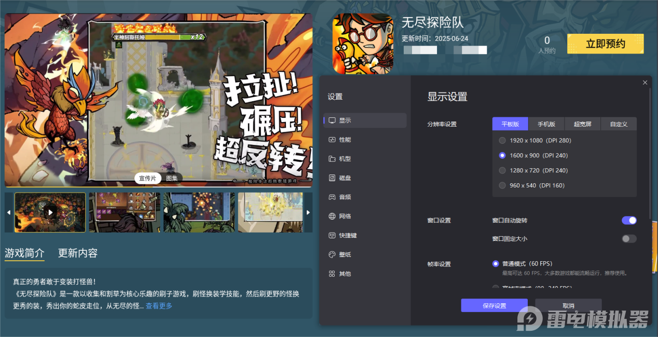
Task: Click the 无尽探险队 game title
Action: pos(433,22)
